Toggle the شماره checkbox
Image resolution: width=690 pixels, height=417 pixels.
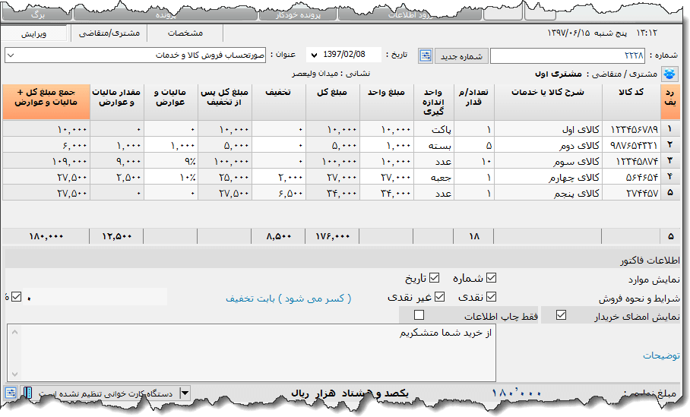[491, 278]
